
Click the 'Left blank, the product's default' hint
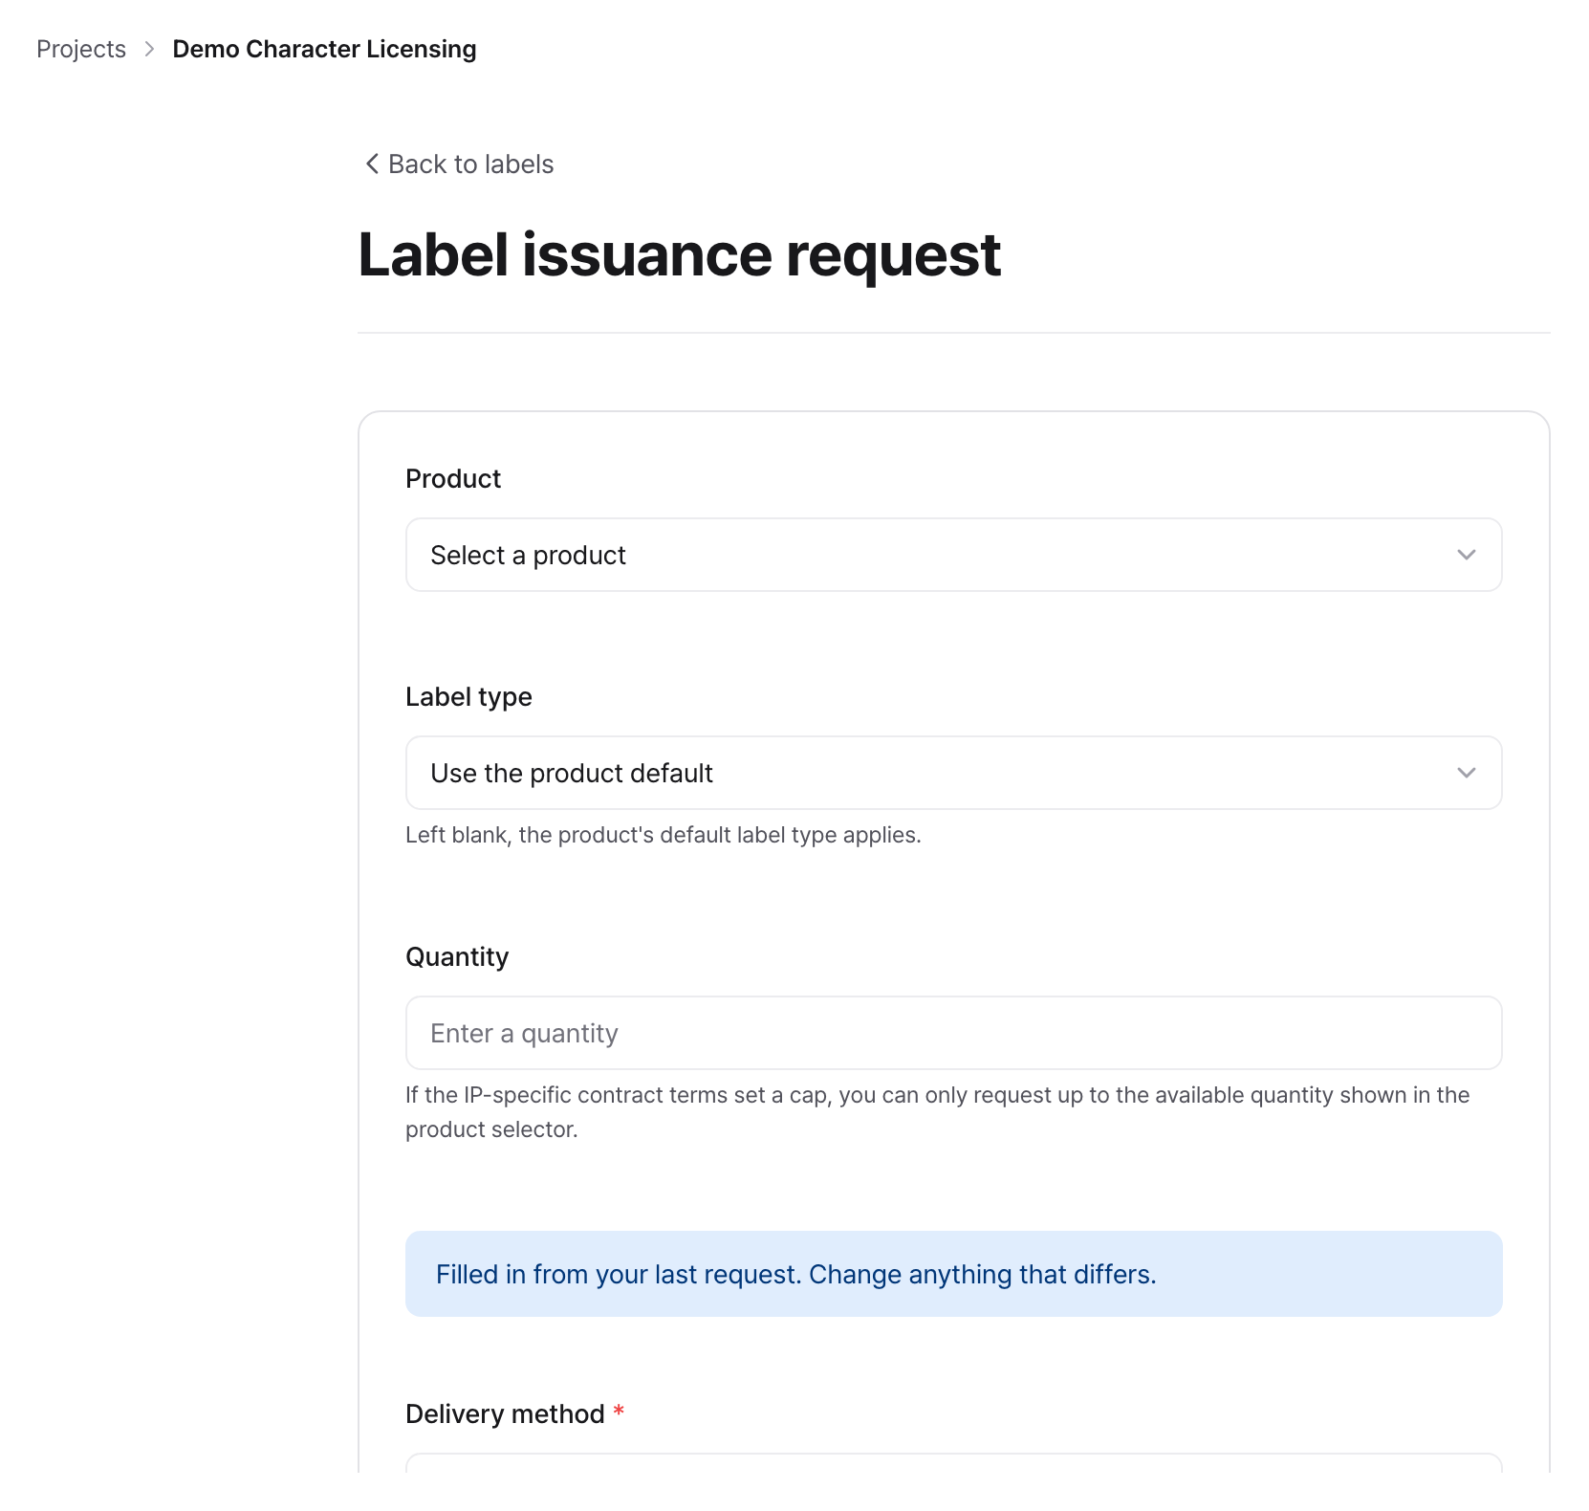click(x=663, y=835)
